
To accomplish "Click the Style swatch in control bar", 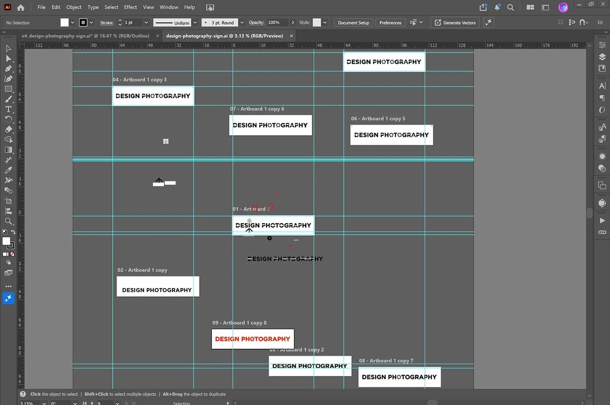I will pyautogui.click(x=317, y=22).
